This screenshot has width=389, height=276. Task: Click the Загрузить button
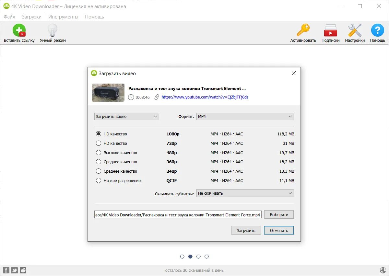(x=246, y=230)
